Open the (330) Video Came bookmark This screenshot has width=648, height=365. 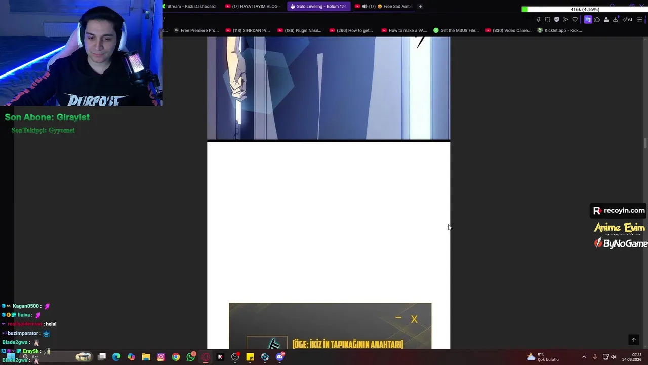pos(508,30)
